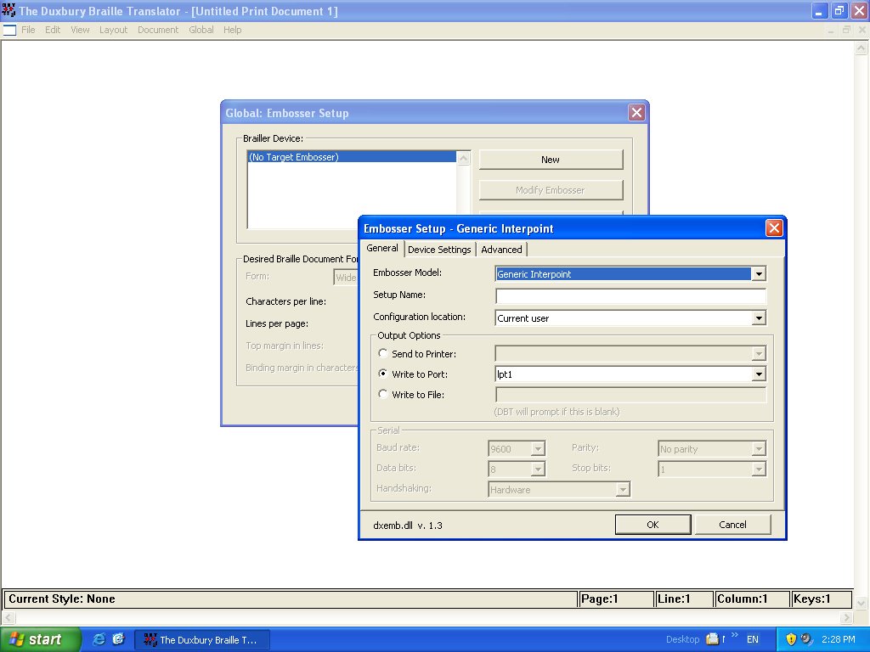Click Cancel in Generic Interpoint dialog
The width and height of the screenshot is (870, 652).
click(x=732, y=525)
